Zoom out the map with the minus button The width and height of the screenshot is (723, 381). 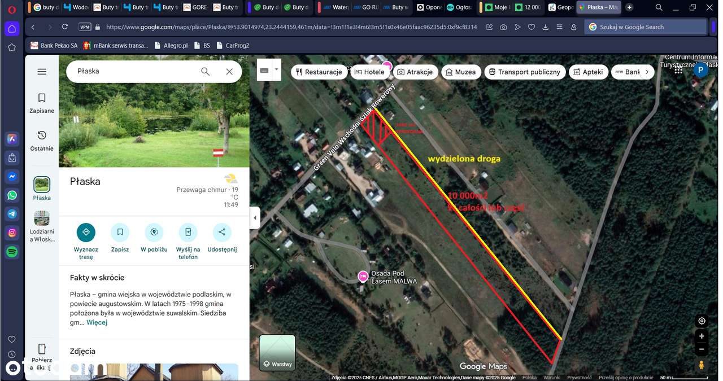pos(702,349)
